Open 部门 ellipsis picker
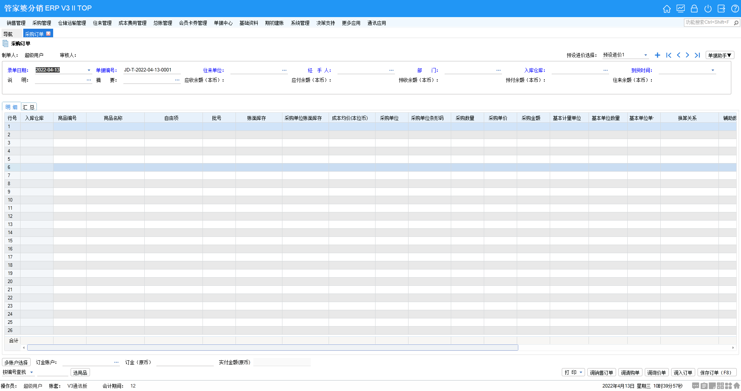 499,70
